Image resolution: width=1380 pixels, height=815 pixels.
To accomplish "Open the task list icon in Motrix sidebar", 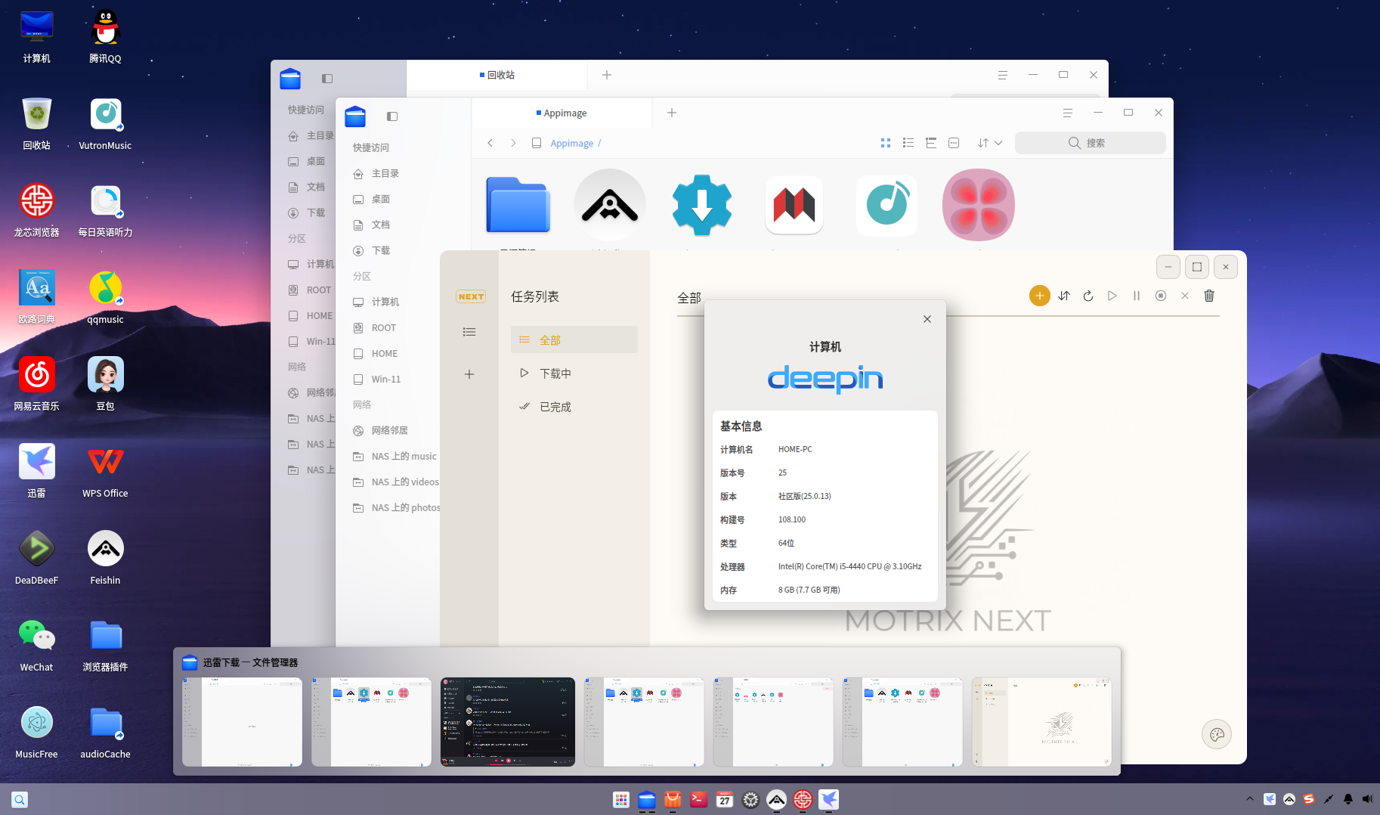I will [469, 332].
